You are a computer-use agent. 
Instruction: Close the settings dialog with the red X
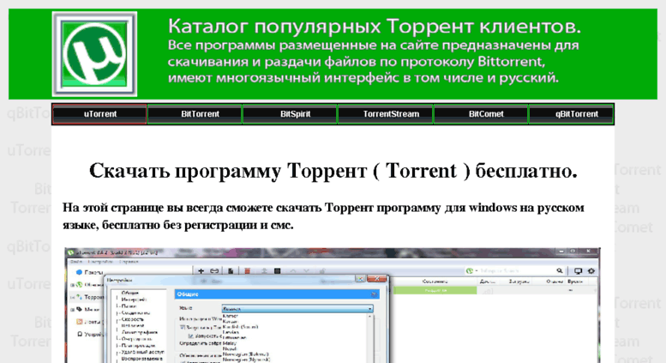coord(376,279)
